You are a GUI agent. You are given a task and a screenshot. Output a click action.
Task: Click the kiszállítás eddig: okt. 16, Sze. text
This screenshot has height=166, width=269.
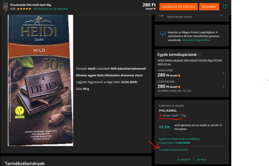[175, 91]
